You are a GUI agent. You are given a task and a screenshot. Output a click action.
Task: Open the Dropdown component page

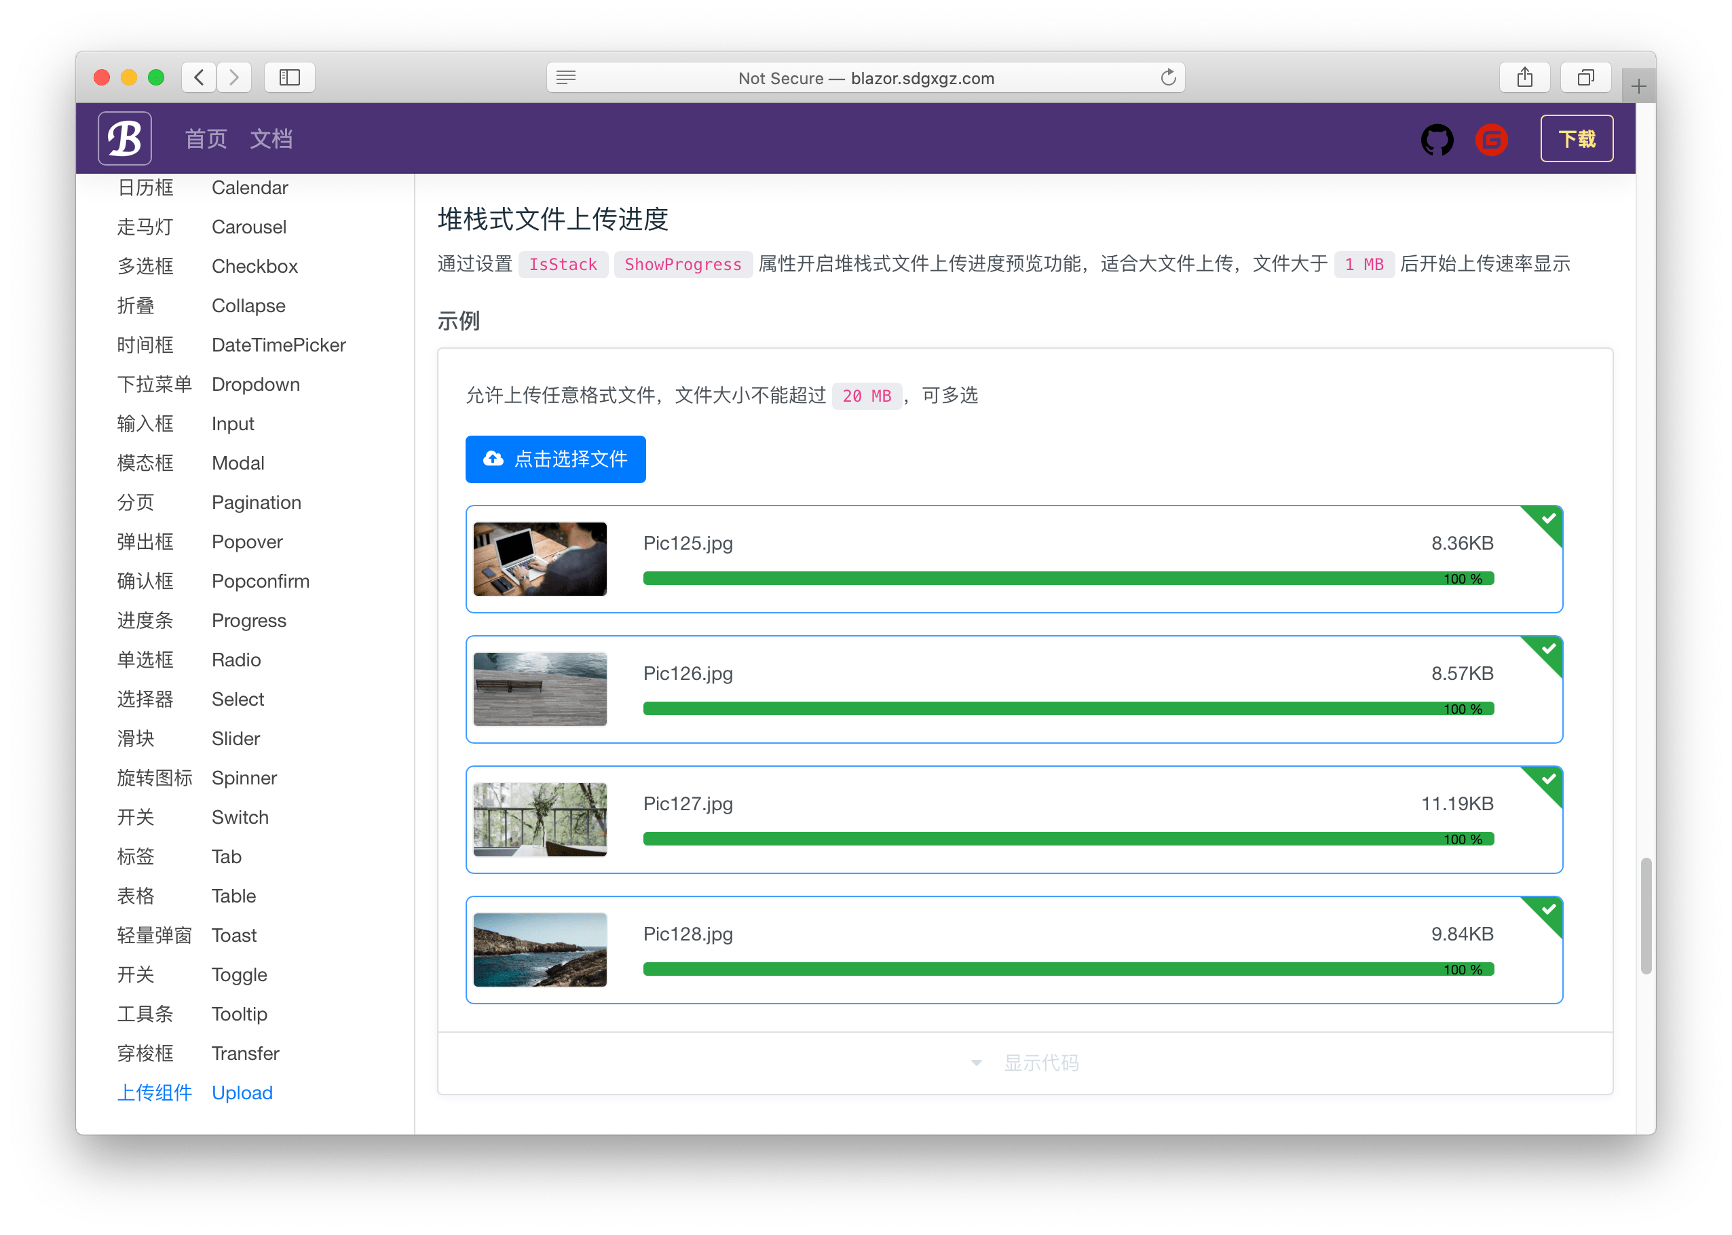click(x=256, y=385)
